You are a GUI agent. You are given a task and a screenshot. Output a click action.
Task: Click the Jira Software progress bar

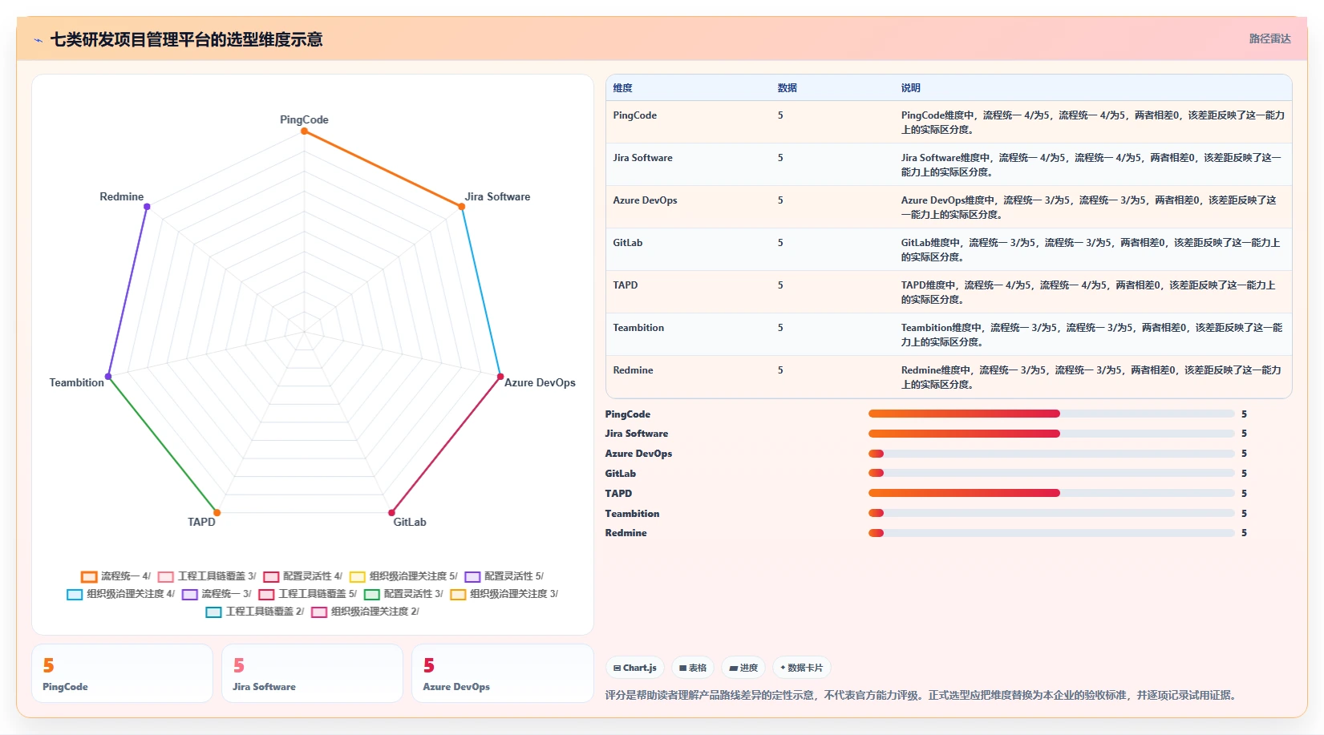tap(1051, 434)
